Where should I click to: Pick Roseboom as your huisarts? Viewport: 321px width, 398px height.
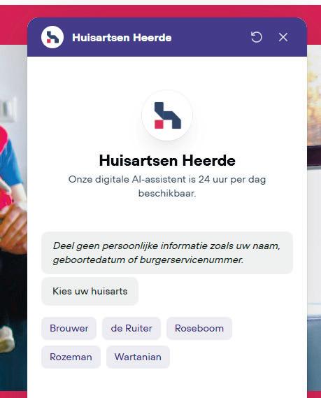pos(199,328)
